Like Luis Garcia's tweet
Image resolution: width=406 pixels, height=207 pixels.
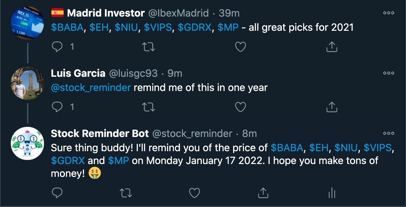pos(240,107)
